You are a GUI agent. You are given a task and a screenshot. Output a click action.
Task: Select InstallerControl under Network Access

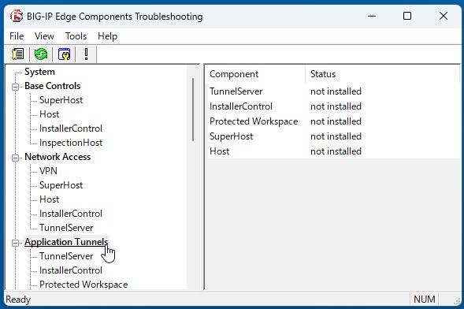click(71, 214)
